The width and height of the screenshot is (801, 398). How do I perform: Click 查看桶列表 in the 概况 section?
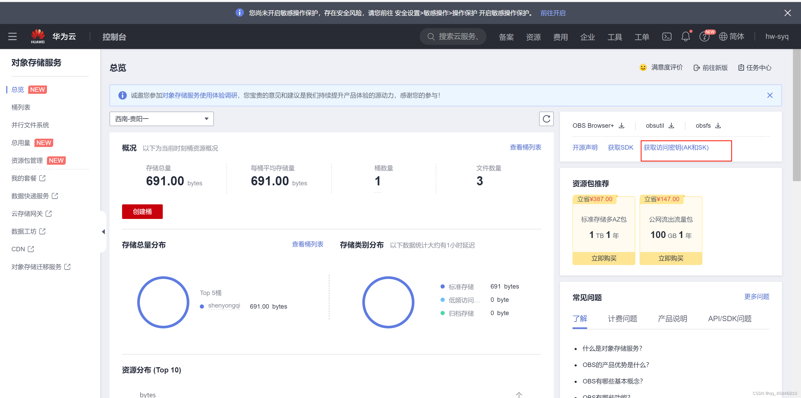pyautogui.click(x=525, y=147)
